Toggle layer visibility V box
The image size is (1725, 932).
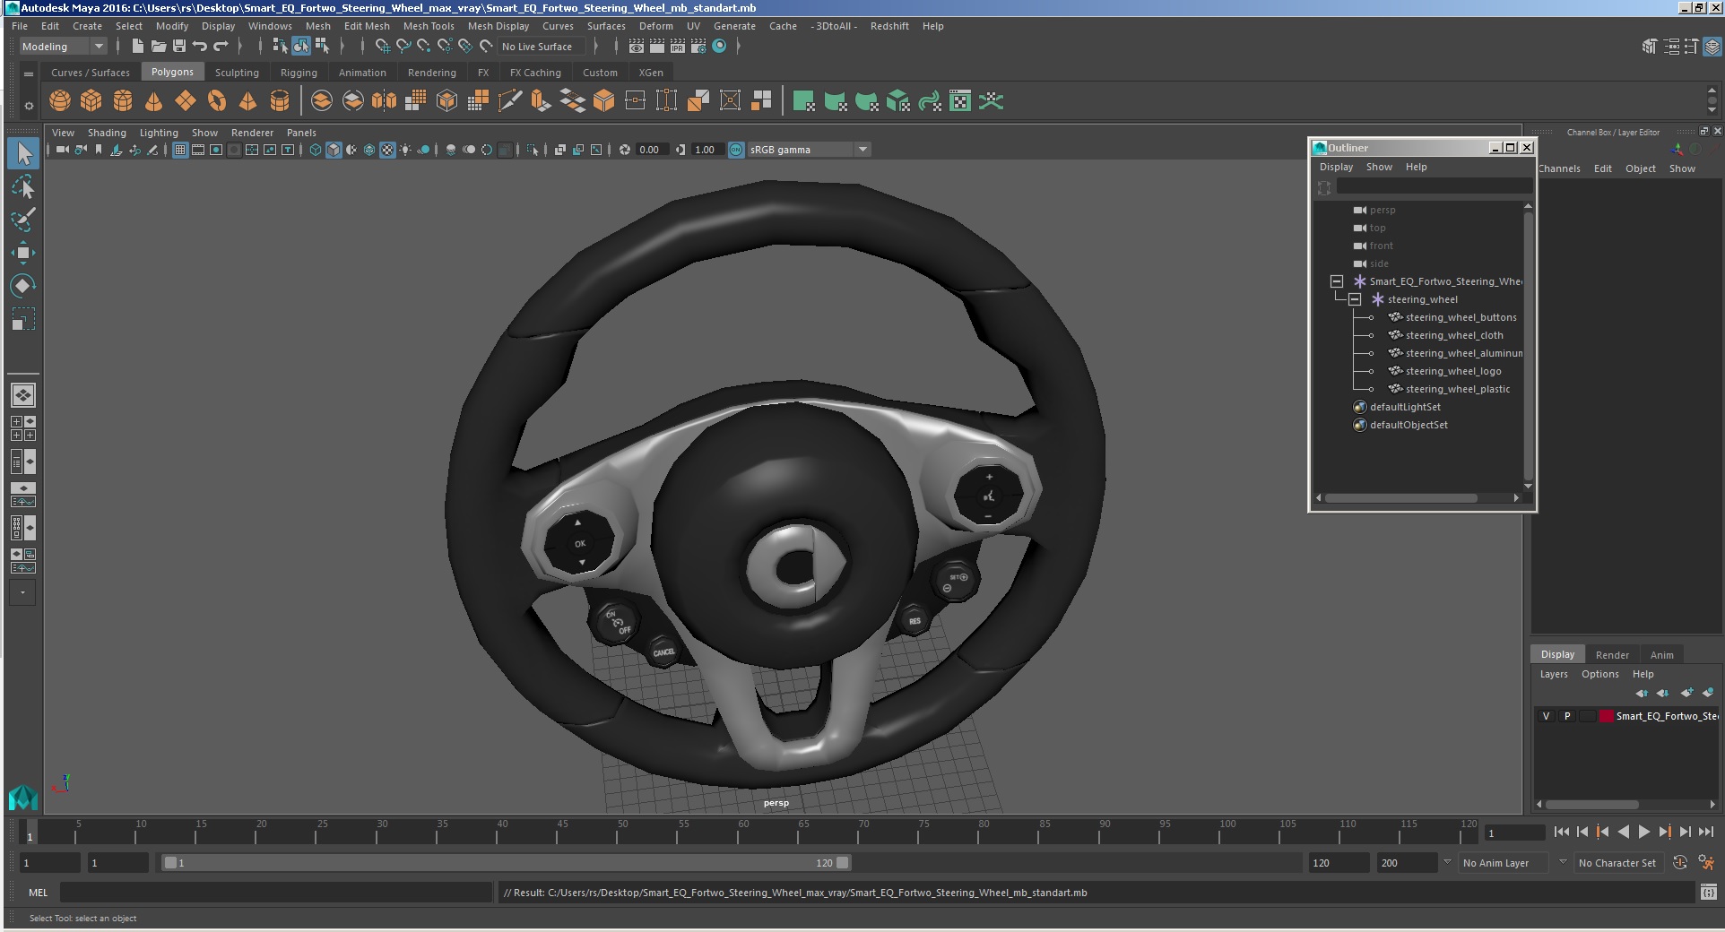1546,716
